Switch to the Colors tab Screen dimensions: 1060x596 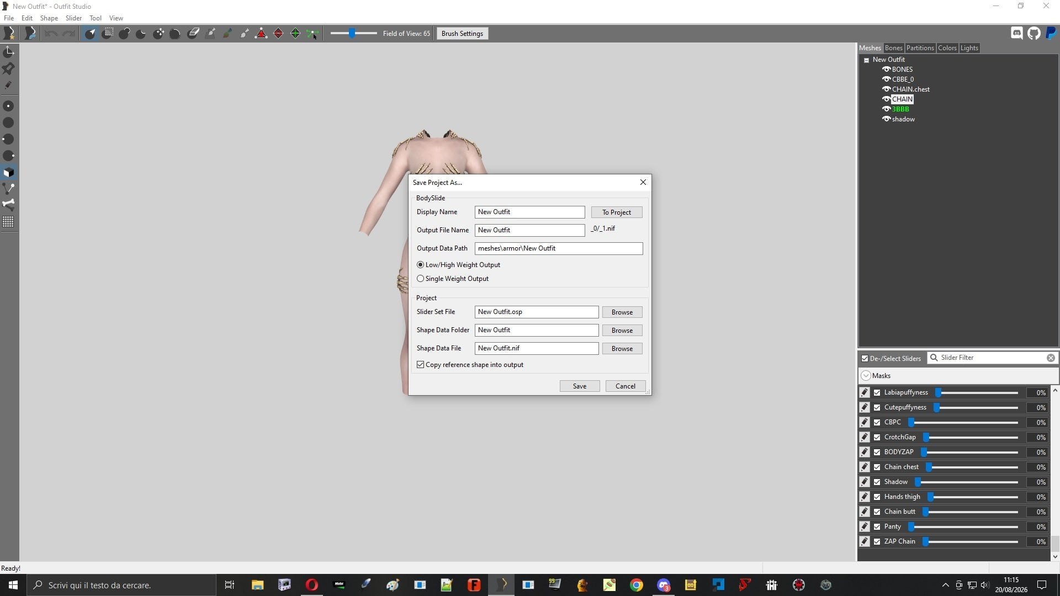[x=947, y=48]
